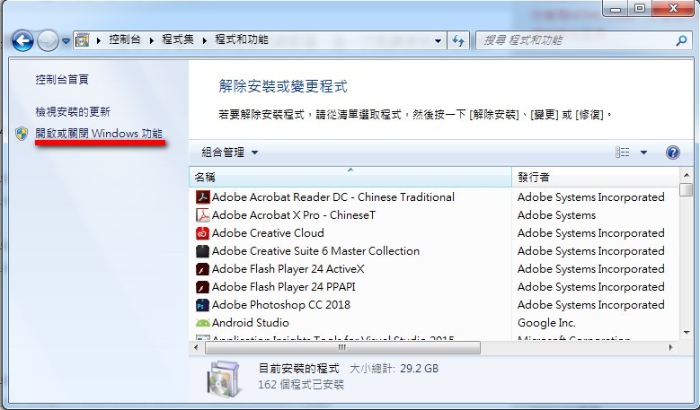Select 程式集 in the address breadcrumb
Viewport: 700px width, 410px height.
tap(178, 39)
